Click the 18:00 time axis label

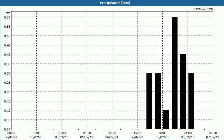click(163, 133)
